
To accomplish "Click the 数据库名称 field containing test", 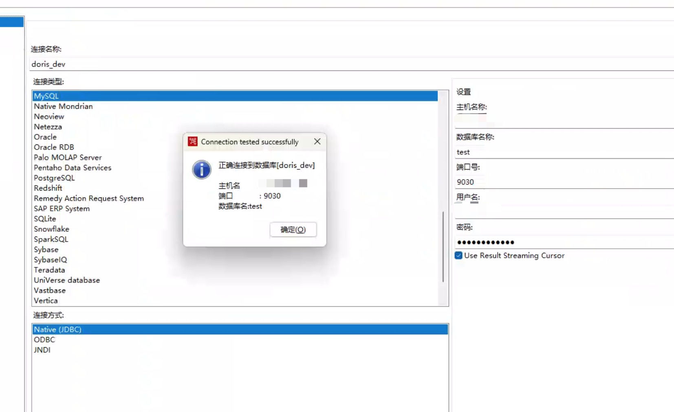I will (564, 152).
